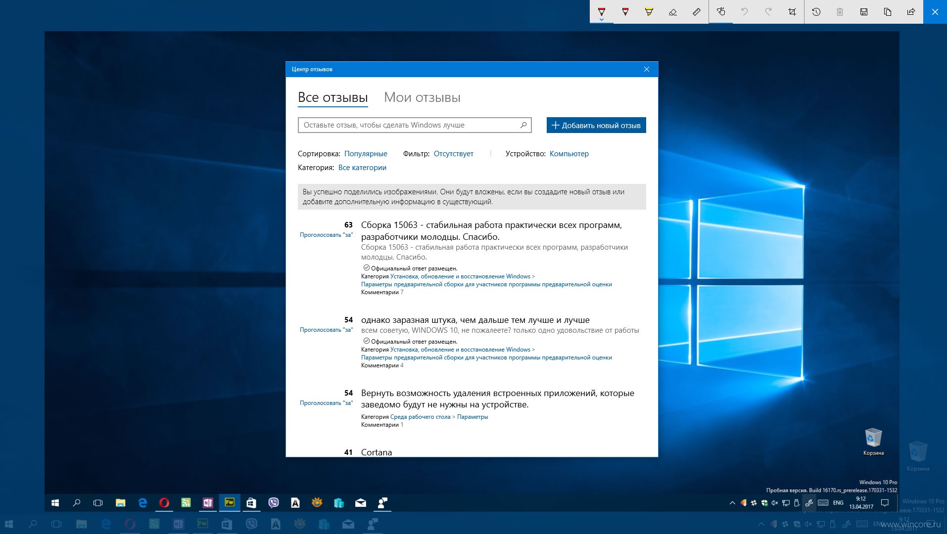The width and height of the screenshot is (947, 534).
Task: Share the sketch
Action: [911, 12]
